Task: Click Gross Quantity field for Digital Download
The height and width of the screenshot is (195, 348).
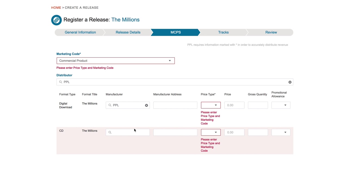Action: pos(258,105)
